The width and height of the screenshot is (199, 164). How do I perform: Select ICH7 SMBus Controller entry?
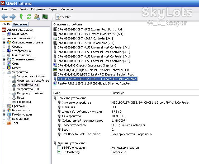click(86, 43)
